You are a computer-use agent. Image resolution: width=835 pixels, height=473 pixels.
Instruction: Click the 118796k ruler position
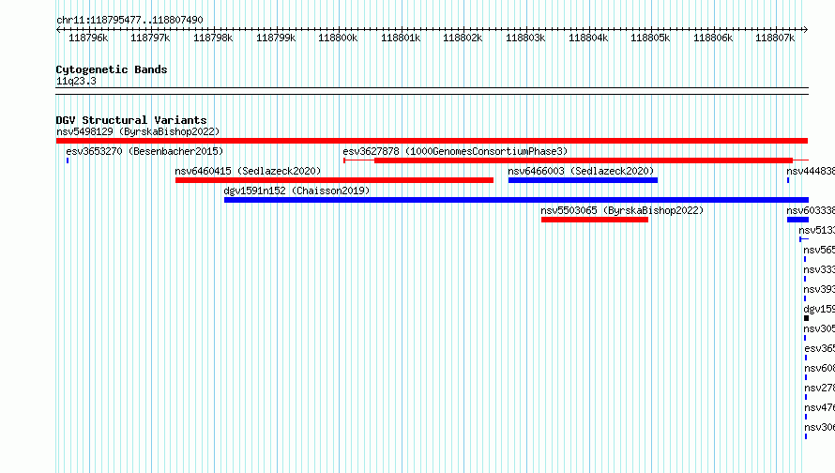click(88, 38)
